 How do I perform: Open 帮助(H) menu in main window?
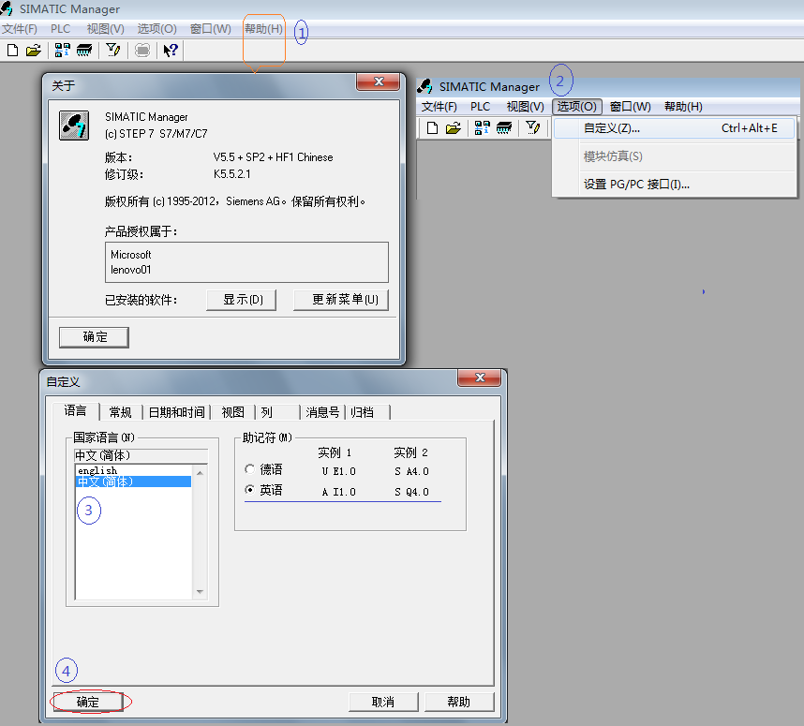[263, 29]
